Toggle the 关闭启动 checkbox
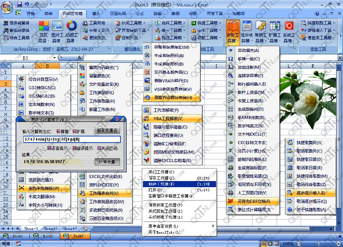 tap(100, 148)
